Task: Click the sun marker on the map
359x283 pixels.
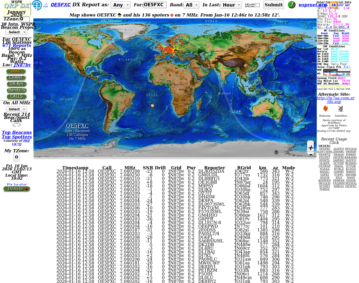Action: (152, 106)
